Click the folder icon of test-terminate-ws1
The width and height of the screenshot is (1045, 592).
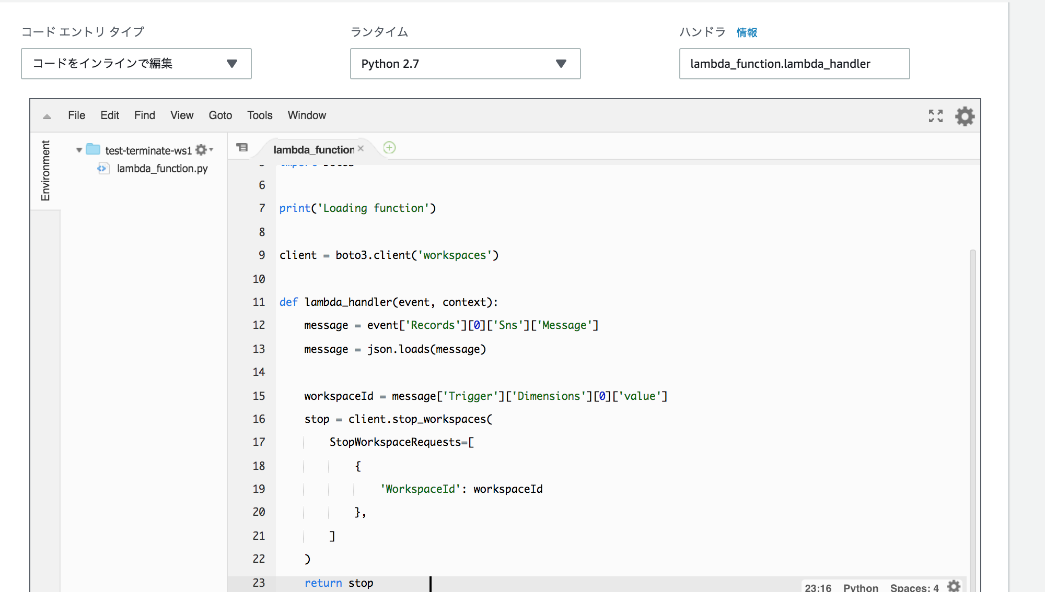[x=93, y=149]
